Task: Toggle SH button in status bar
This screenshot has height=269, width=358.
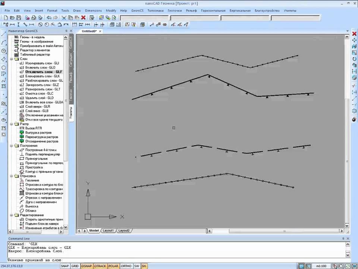Action: pyautogui.click(x=144, y=266)
